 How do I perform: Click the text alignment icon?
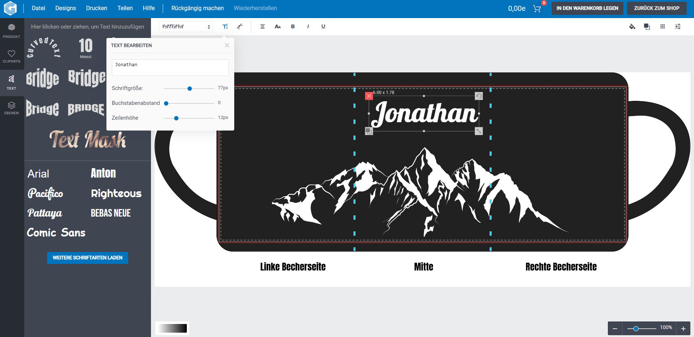click(x=262, y=26)
